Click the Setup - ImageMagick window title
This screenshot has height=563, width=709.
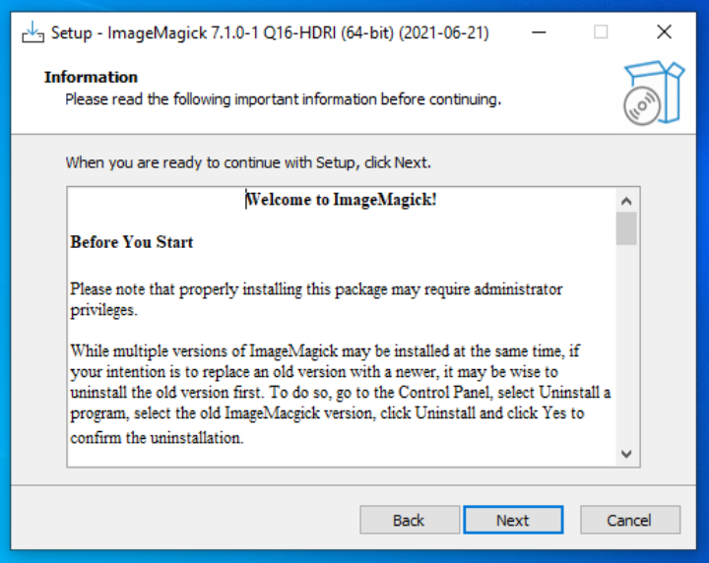coord(270,33)
